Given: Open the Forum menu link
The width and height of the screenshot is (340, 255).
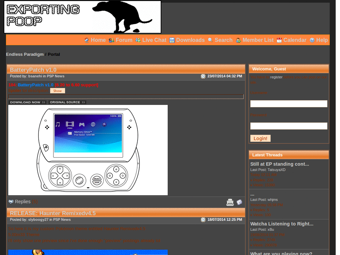Looking at the screenshot, I should 124,40.
